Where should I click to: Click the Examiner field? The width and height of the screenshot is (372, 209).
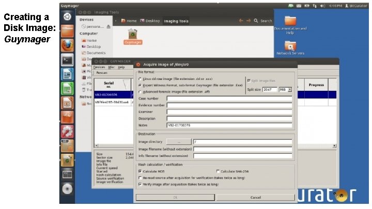coord(229,112)
